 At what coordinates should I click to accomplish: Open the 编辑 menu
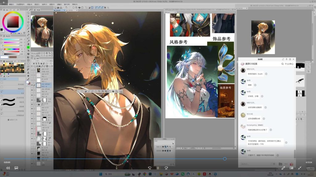pyautogui.click(x=11, y=4)
